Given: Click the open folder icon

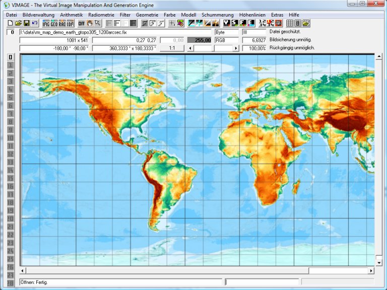Looking at the screenshot, I should pos(18,23).
